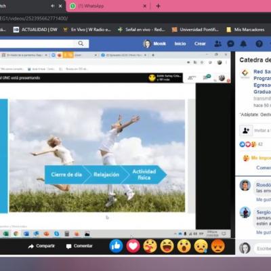Click the Facebook search magnifier icon

(x=81, y=43)
